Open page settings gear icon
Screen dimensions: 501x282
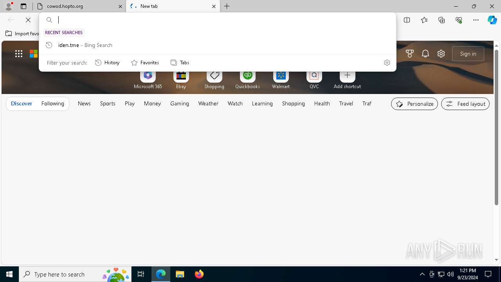[441, 54]
